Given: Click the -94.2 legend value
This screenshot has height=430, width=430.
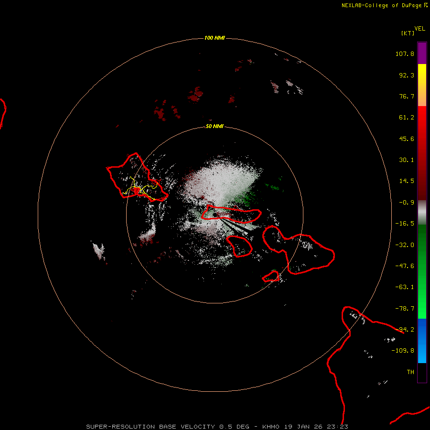Looking at the screenshot, I should tap(405, 329).
